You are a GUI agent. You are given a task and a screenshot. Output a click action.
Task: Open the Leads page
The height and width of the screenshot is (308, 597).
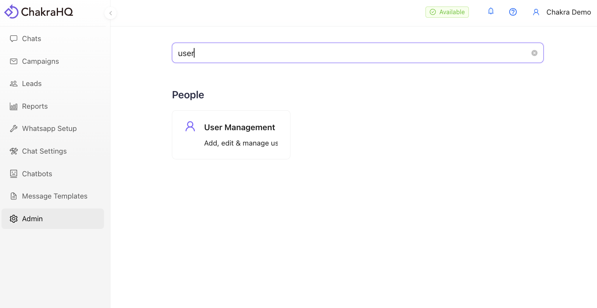click(x=53, y=83)
